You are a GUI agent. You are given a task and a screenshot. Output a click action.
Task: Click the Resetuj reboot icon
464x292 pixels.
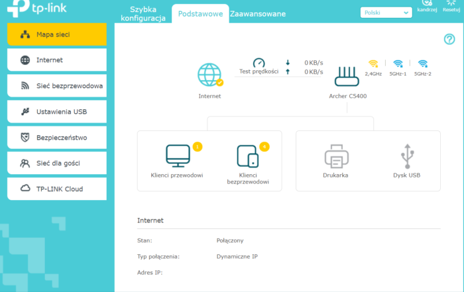click(451, 5)
